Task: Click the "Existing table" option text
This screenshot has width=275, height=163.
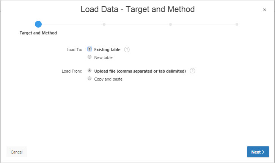Action: (107, 50)
